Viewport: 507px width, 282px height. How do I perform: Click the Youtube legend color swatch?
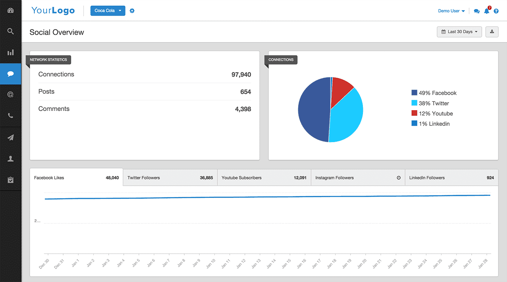coord(414,113)
